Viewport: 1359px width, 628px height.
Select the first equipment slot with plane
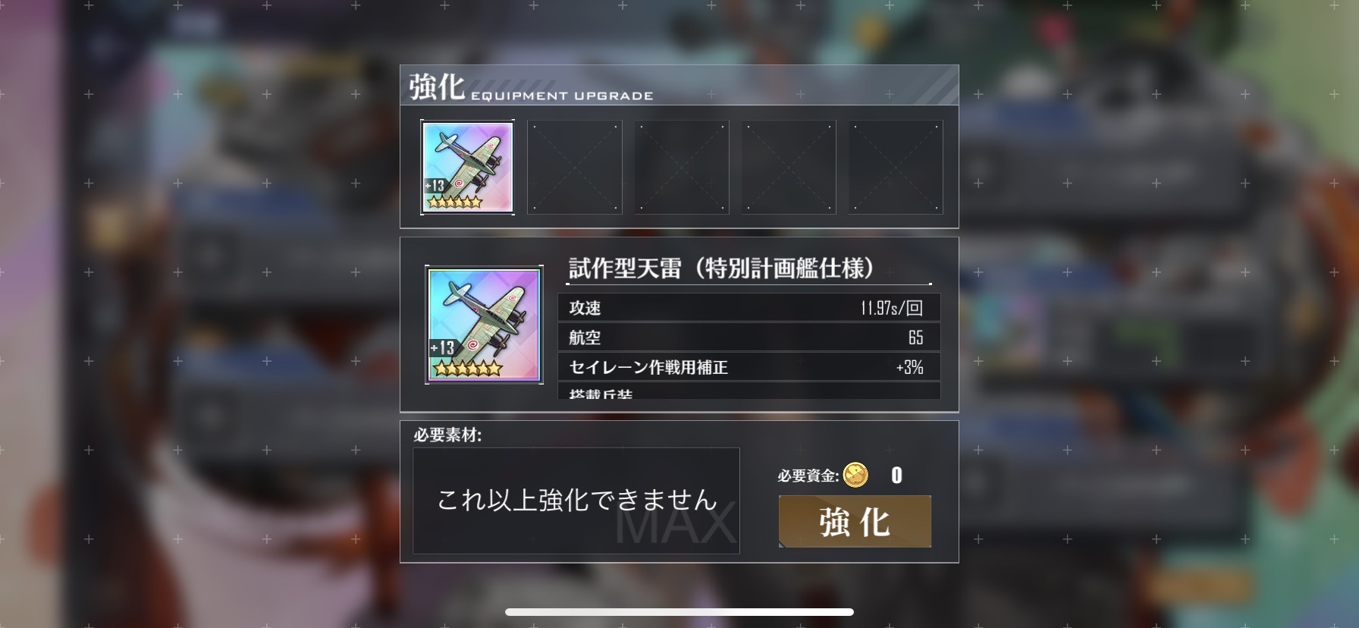(x=468, y=168)
